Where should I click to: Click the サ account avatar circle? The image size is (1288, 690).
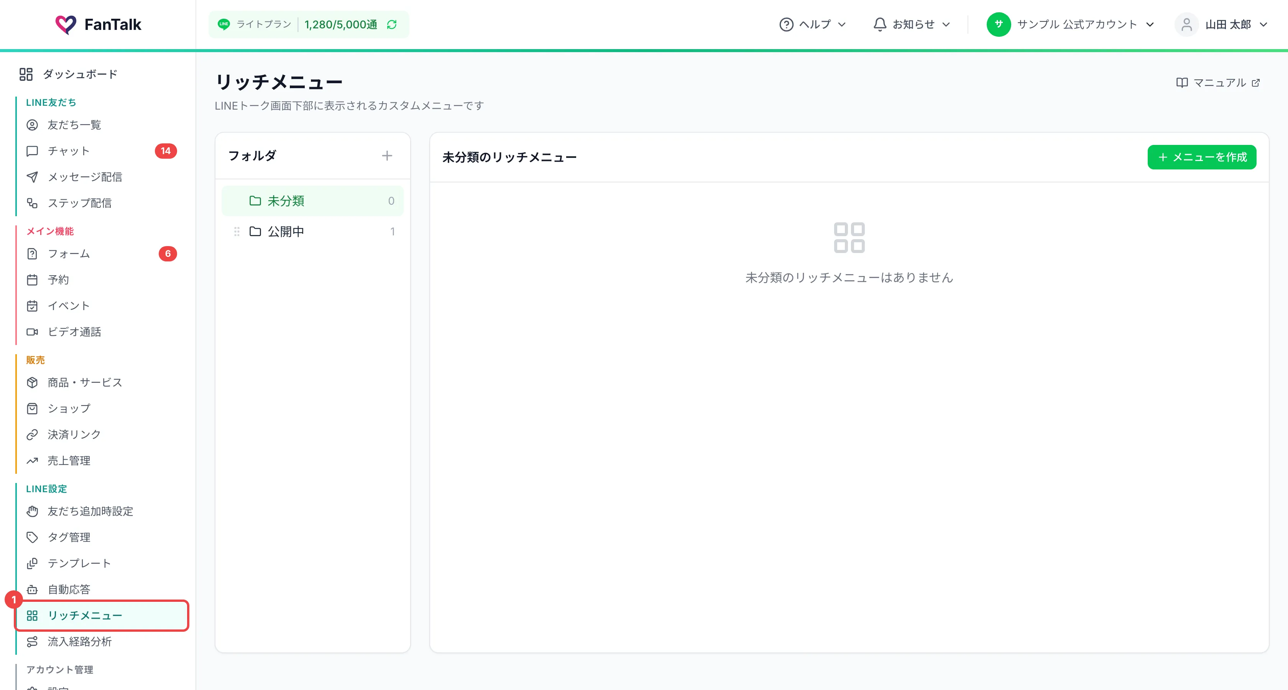999,25
